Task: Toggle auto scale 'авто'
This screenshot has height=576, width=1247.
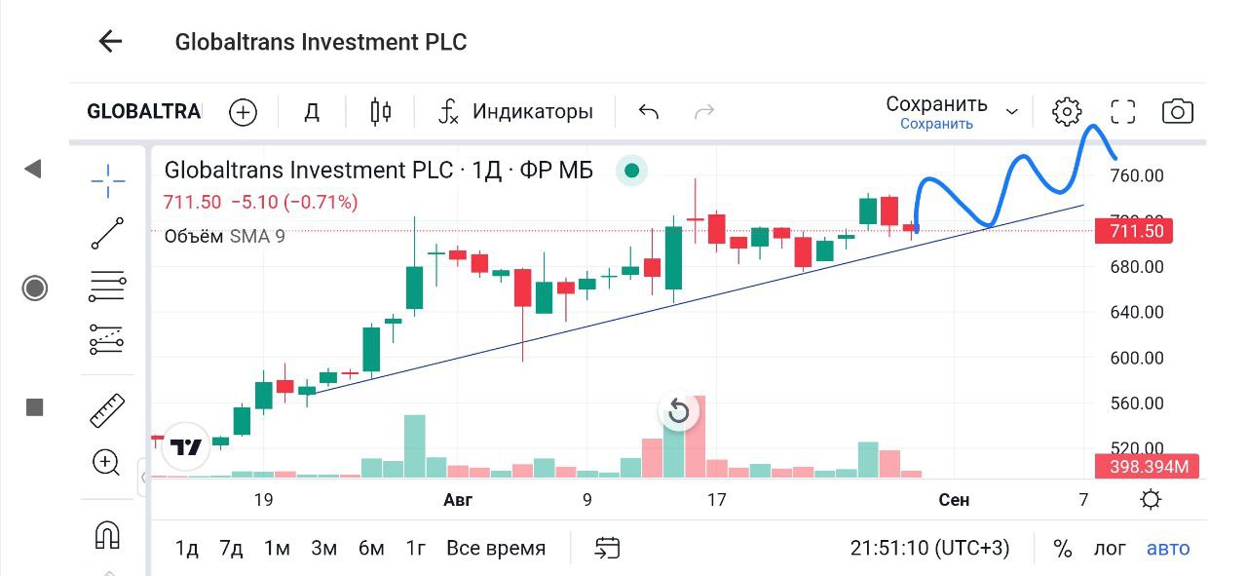Action: click(x=1168, y=549)
